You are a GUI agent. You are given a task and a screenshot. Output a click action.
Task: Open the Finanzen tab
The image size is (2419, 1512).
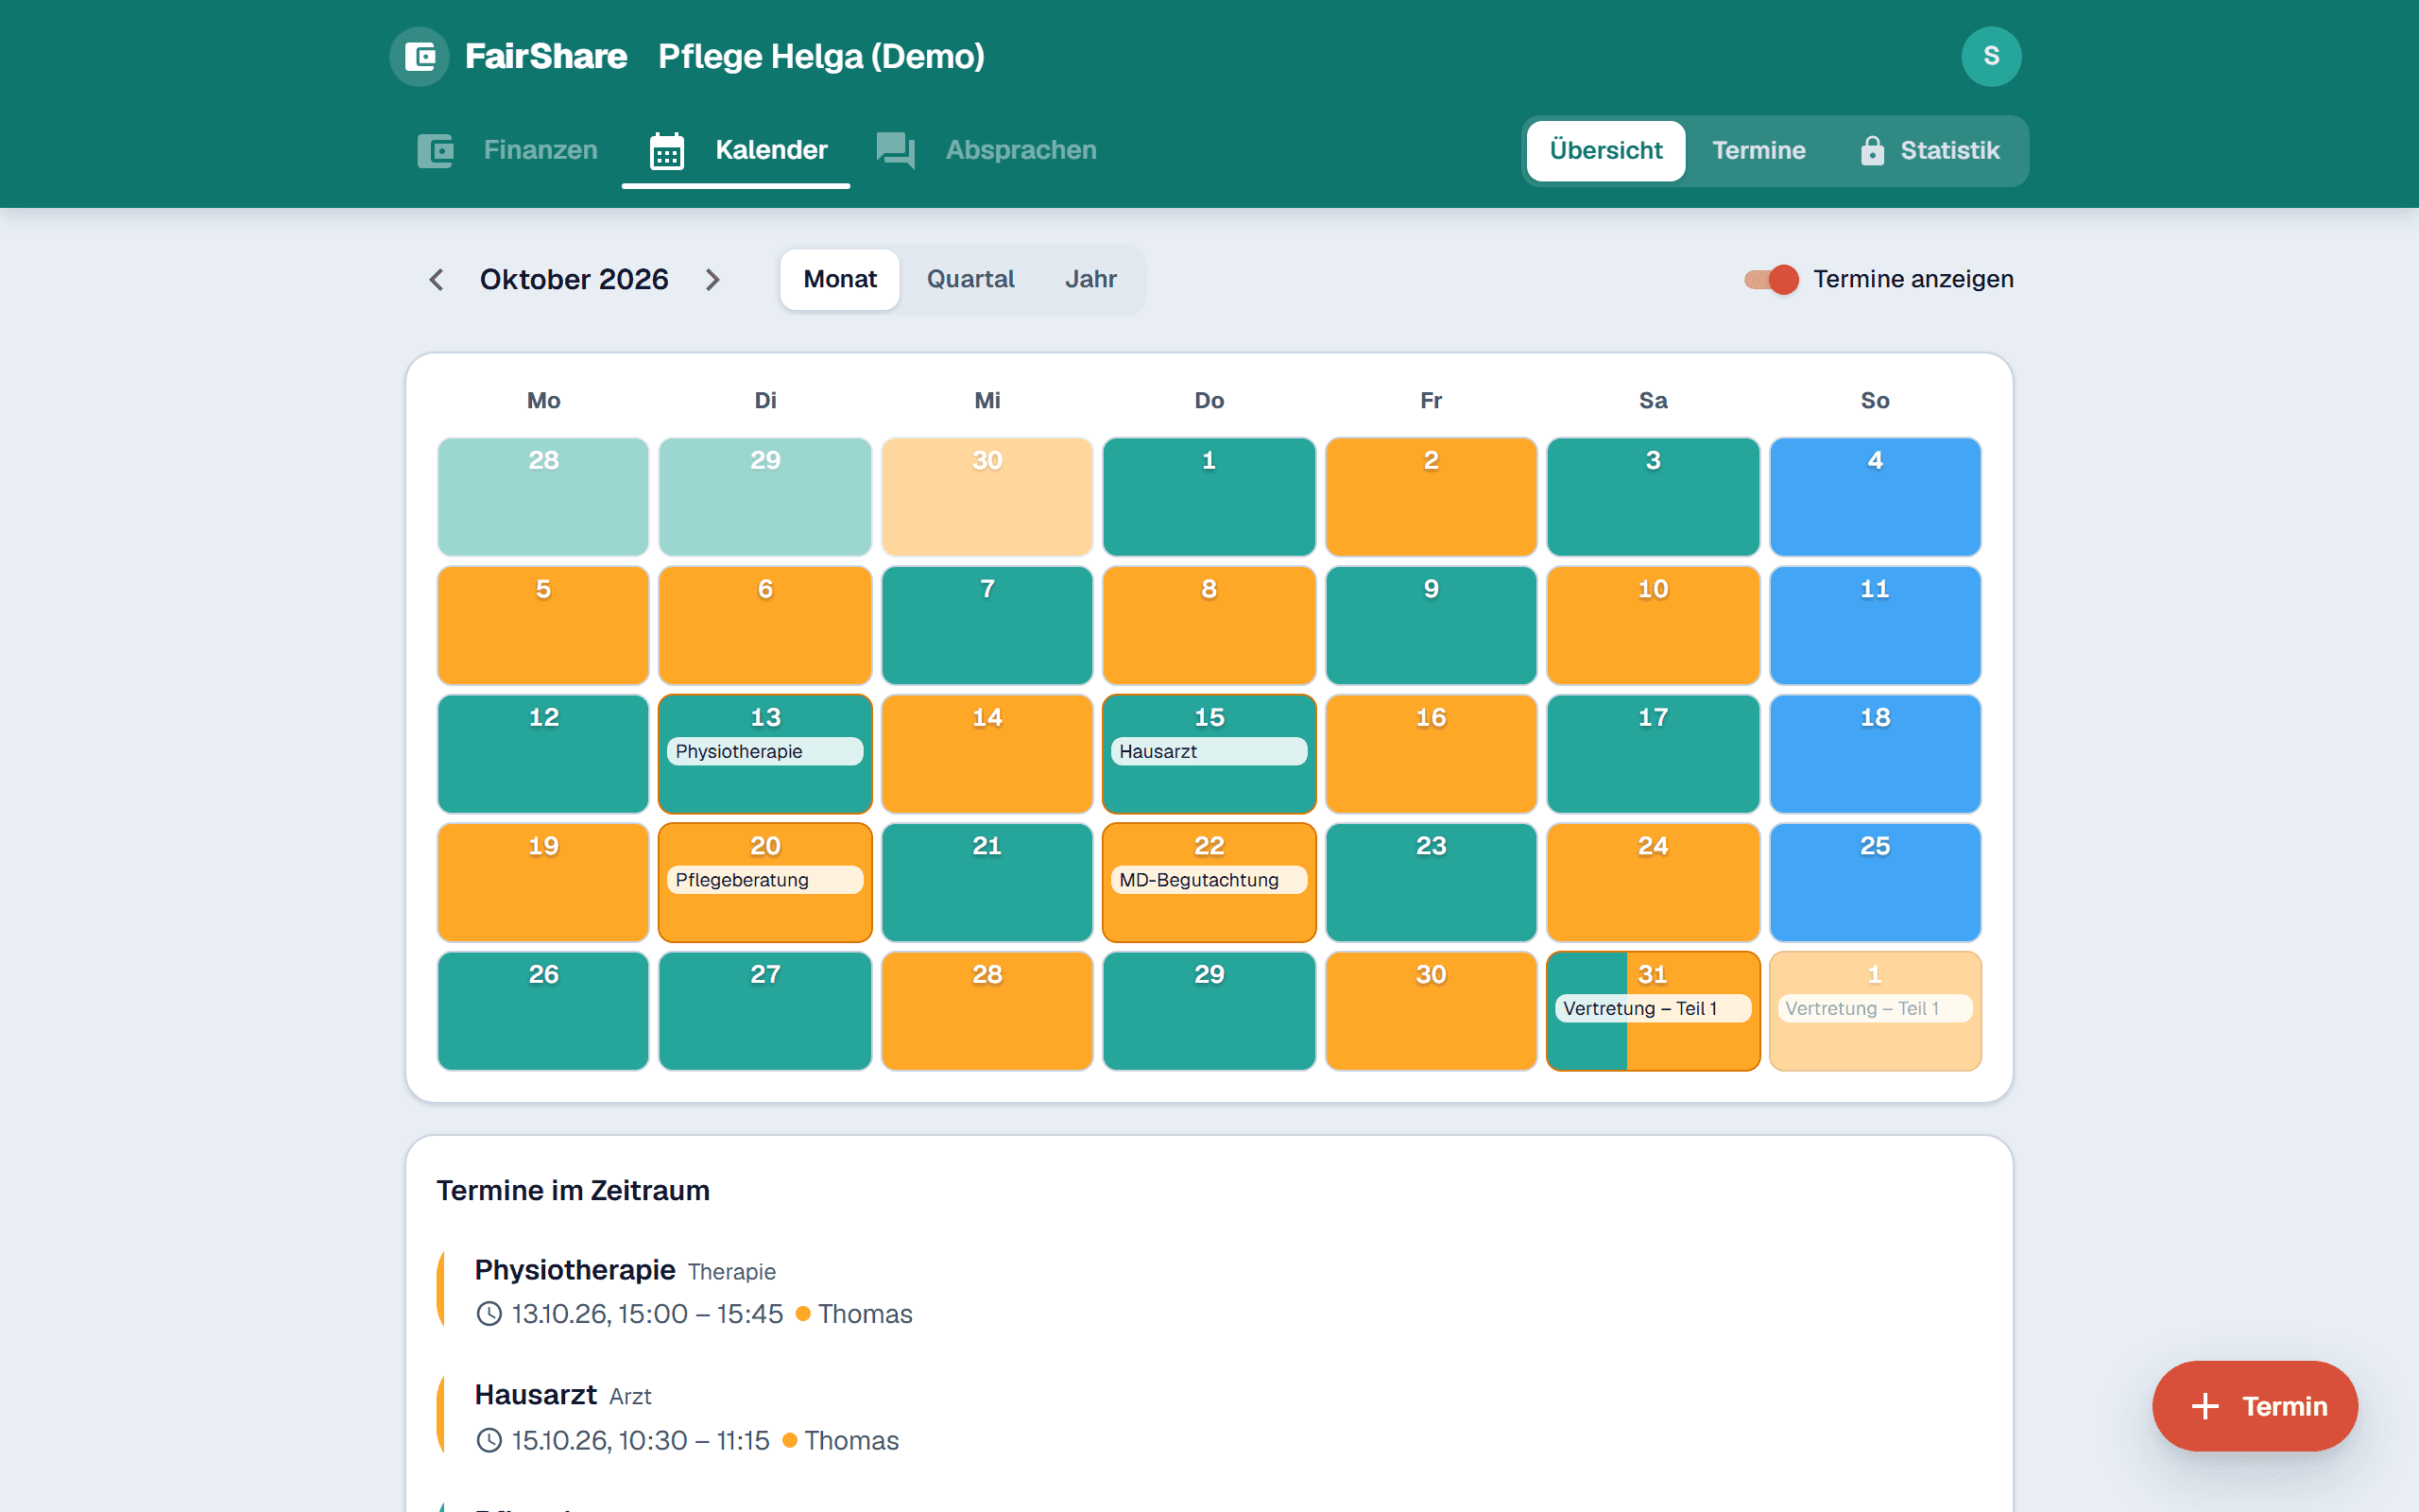click(x=506, y=151)
